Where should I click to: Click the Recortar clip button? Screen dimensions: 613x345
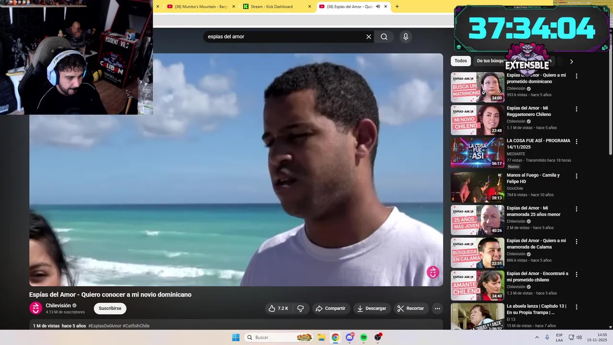[x=411, y=309]
